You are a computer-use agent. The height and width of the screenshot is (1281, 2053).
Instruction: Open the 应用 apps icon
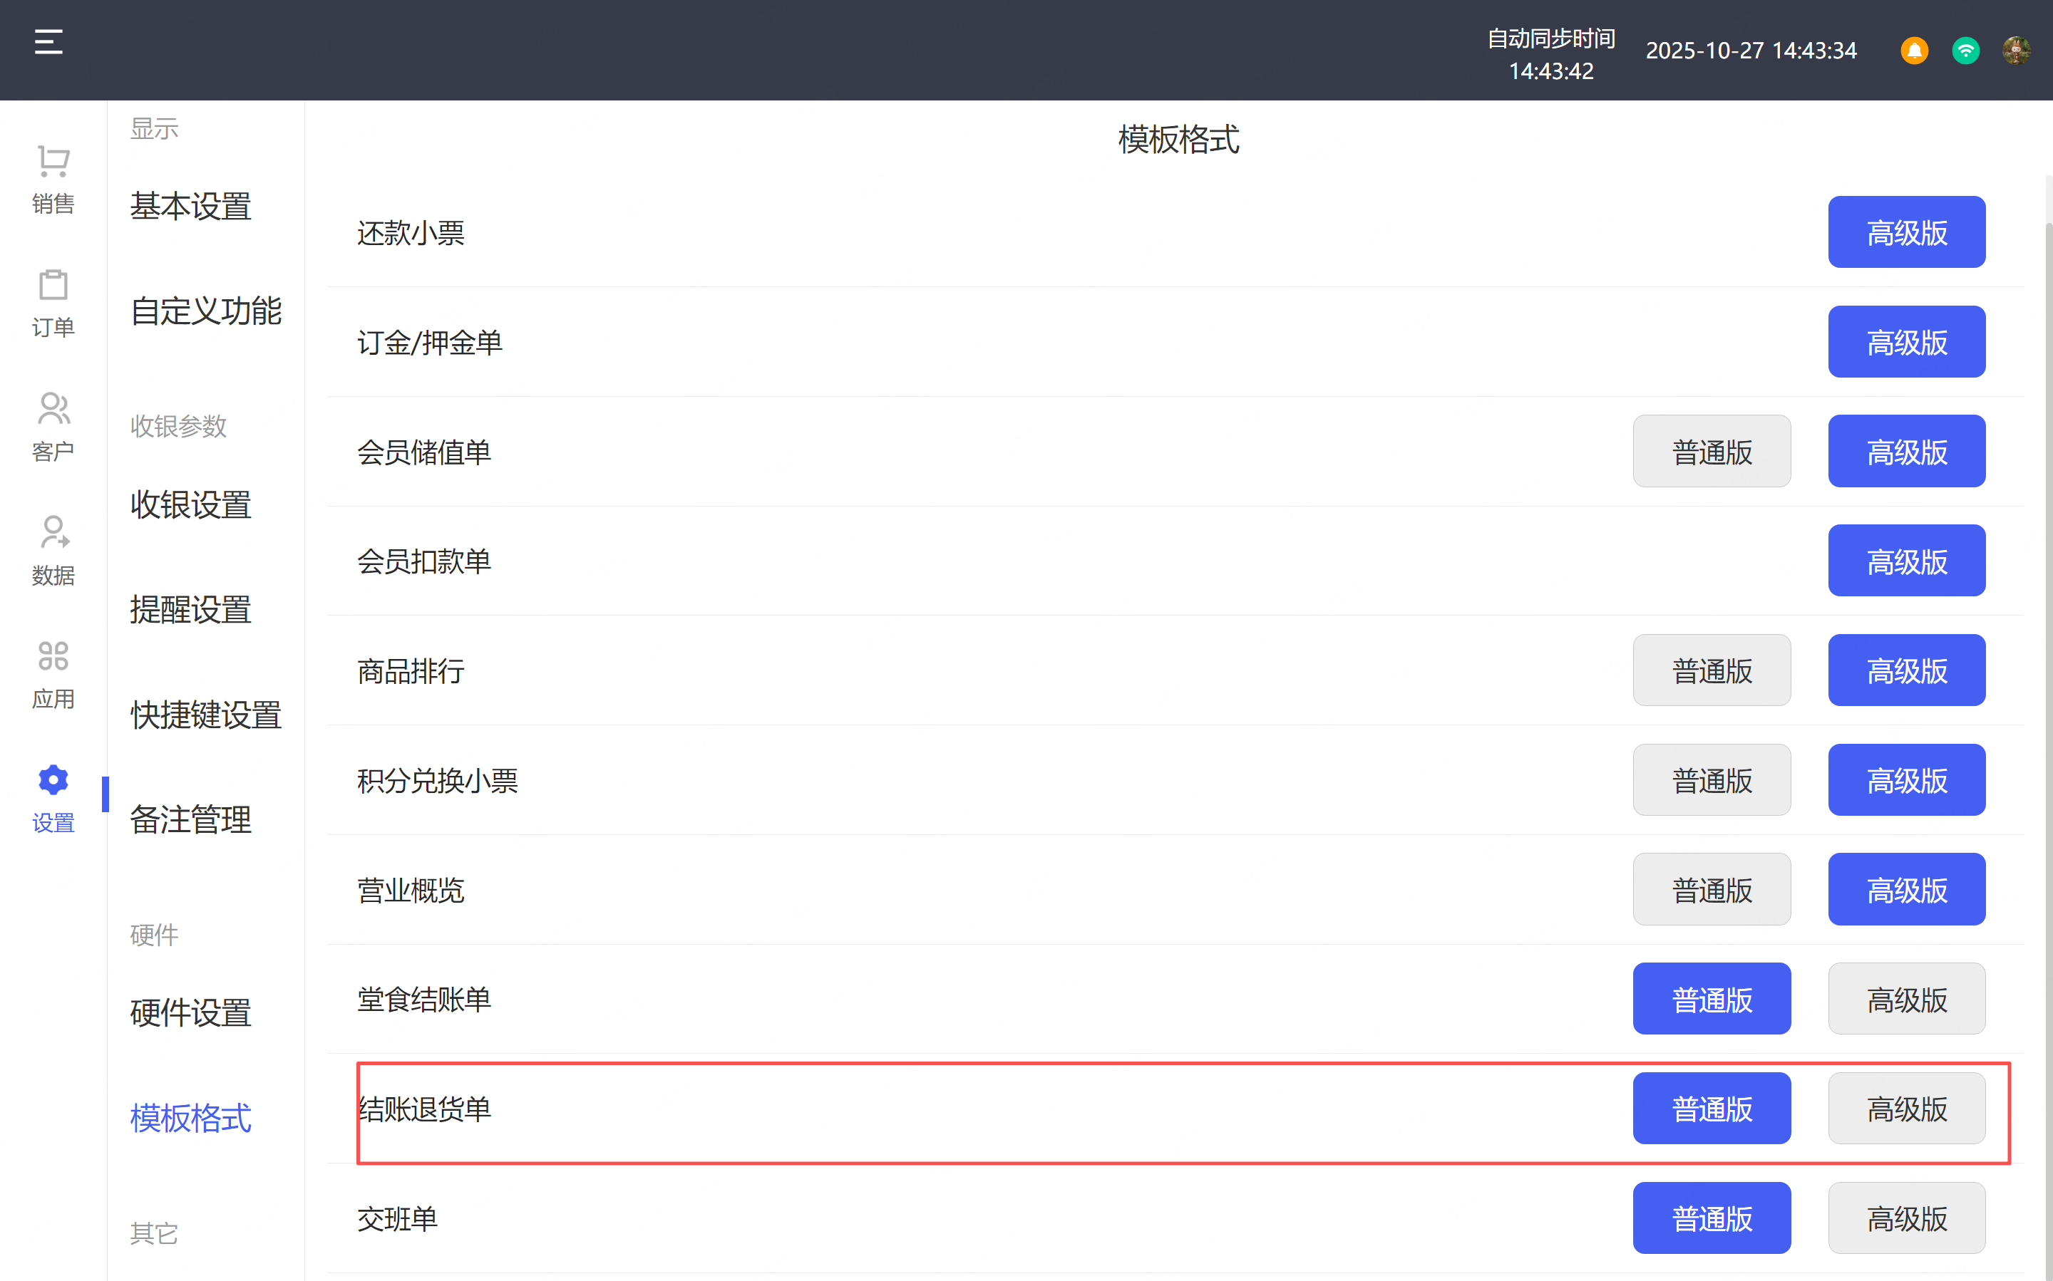tap(53, 673)
